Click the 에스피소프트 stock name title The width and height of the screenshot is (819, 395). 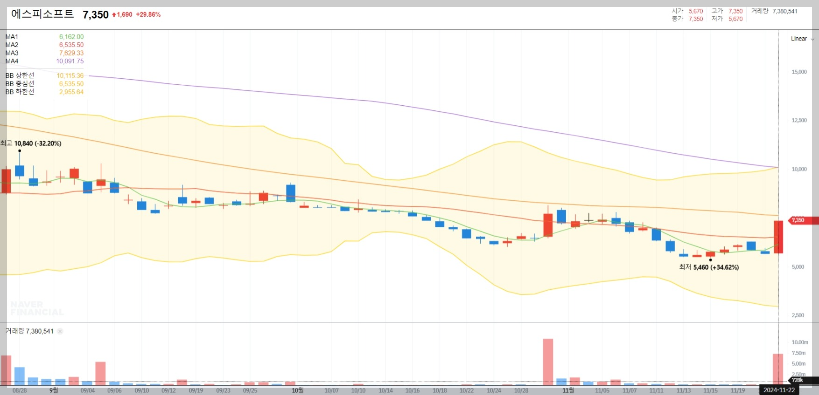(42, 14)
